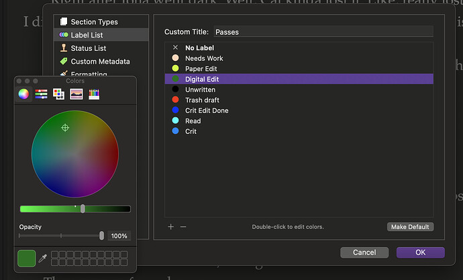The image size is (463, 280).
Task: Select the Crit label row
Action: [x=299, y=131]
